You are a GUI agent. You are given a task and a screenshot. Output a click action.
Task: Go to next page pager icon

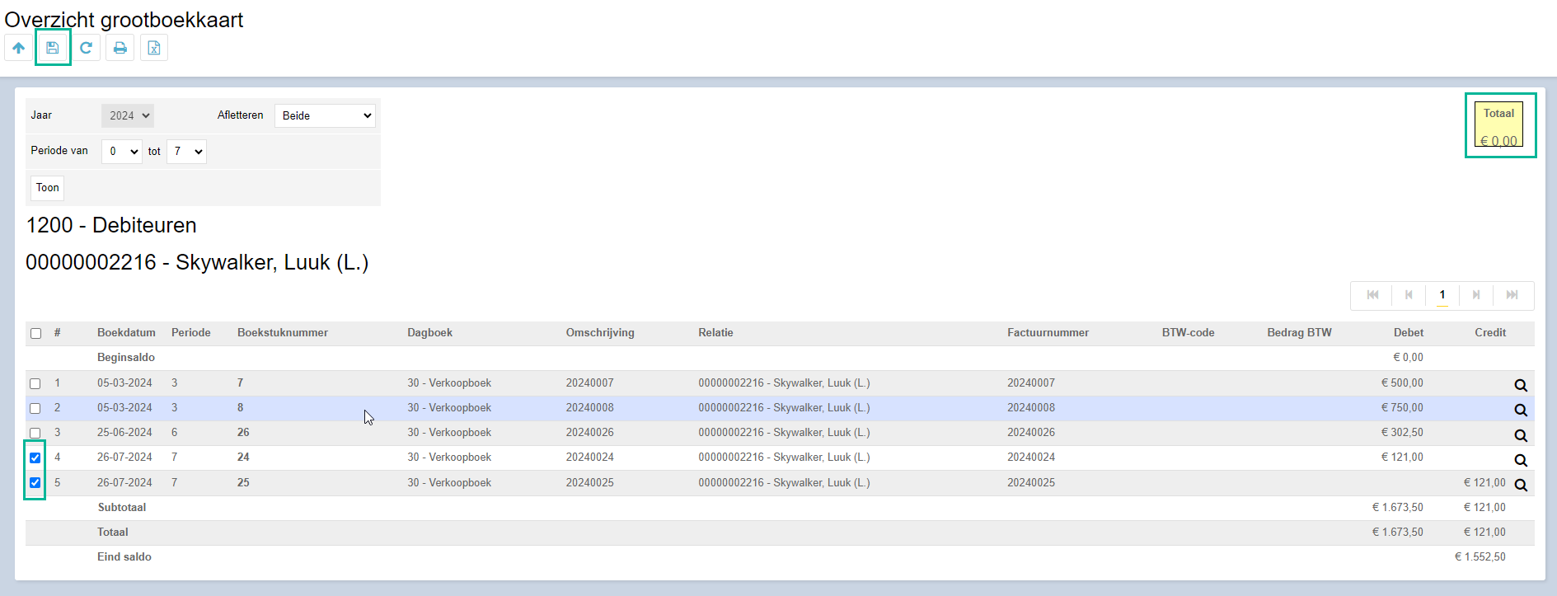click(1476, 295)
